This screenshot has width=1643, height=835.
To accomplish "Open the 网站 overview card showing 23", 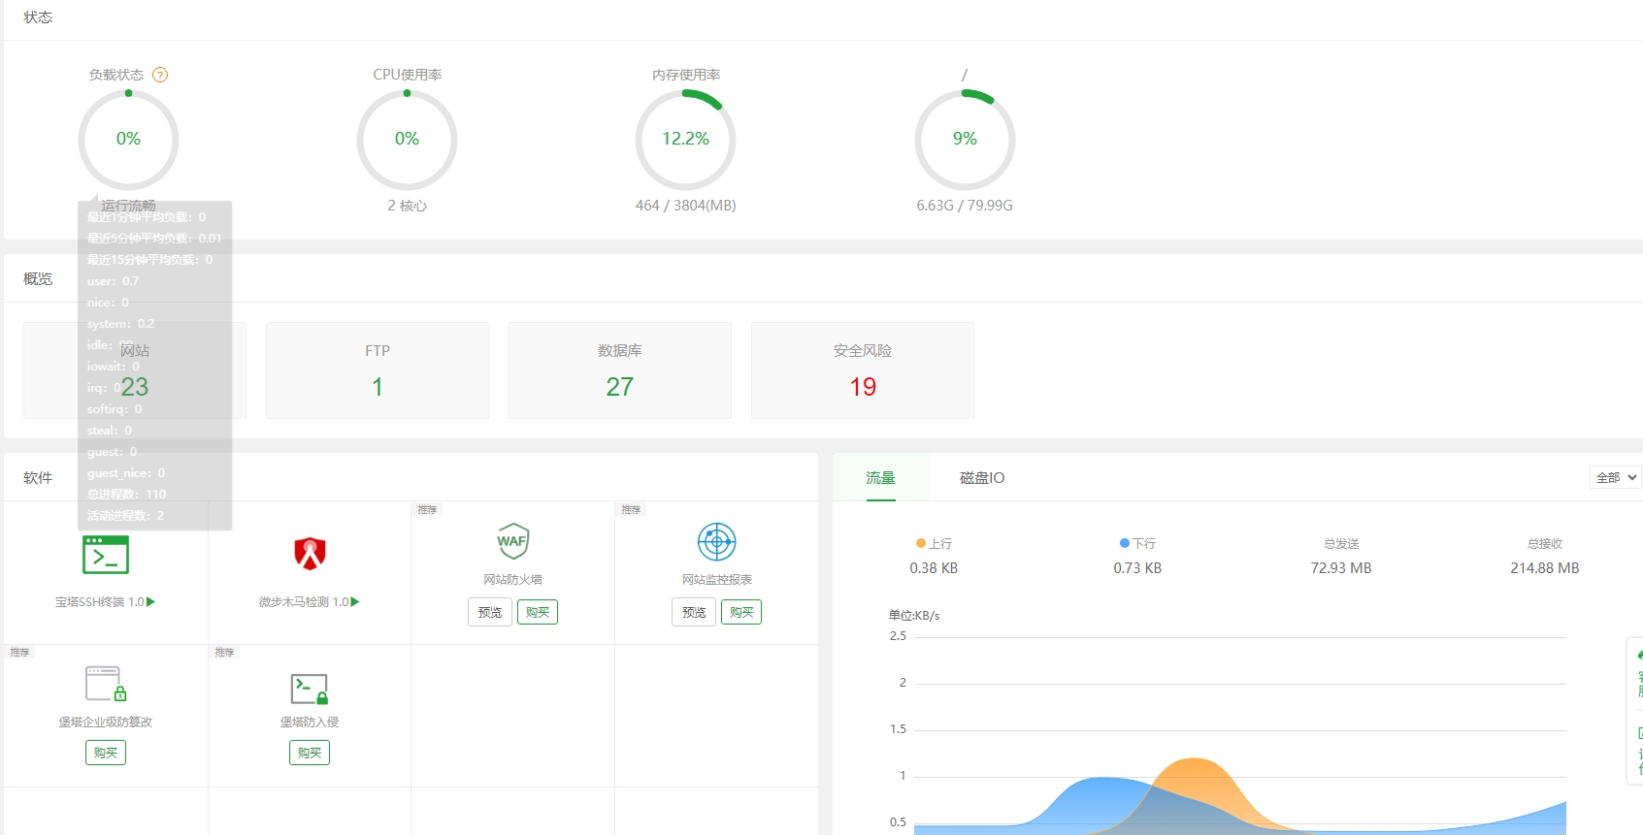I will pyautogui.click(x=135, y=370).
